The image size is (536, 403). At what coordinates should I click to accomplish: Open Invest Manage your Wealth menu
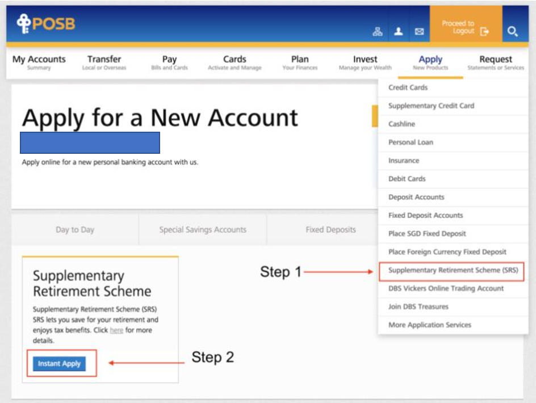pyautogui.click(x=365, y=62)
